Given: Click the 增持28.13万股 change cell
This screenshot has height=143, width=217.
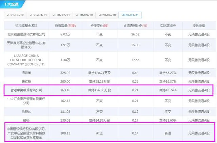Looking at the screenshot, I should [x=99, y=82].
